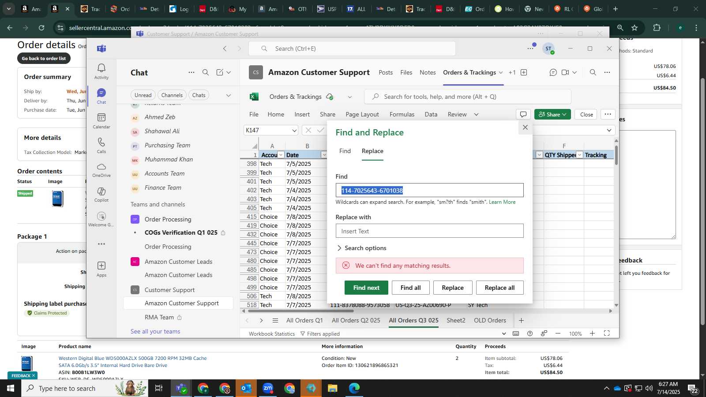706x397 pixels.
Task: Open the Files tab in channel
Action: [x=406, y=72]
